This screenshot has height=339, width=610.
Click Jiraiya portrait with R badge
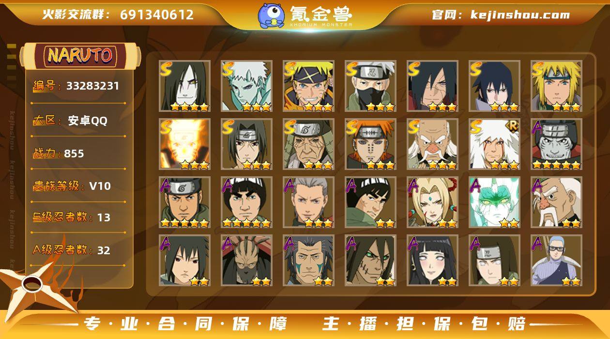[x=494, y=144]
